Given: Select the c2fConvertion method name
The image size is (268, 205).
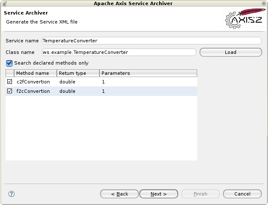Looking at the screenshot, I should pyautogui.click(x=33, y=82).
